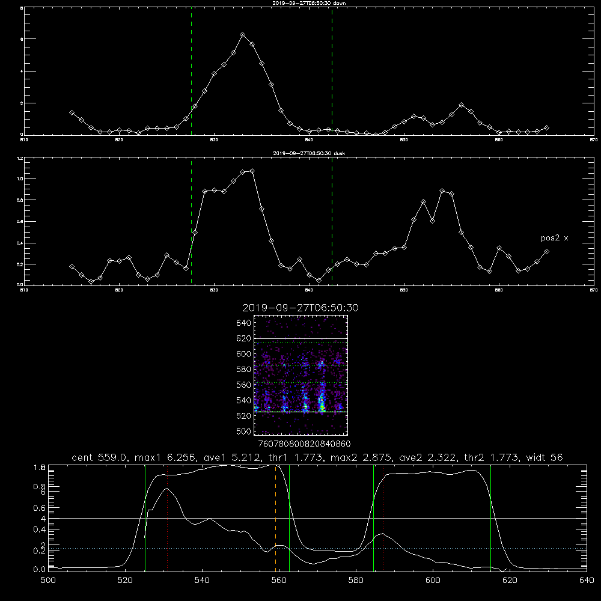Image resolution: width=601 pixels, height=601 pixels.
Task: Click x-axis label 580 of the bottom plot
Action: 356,580
